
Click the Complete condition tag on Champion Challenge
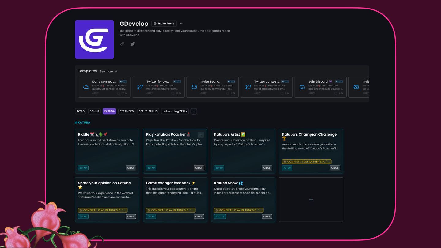[x=307, y=162]
